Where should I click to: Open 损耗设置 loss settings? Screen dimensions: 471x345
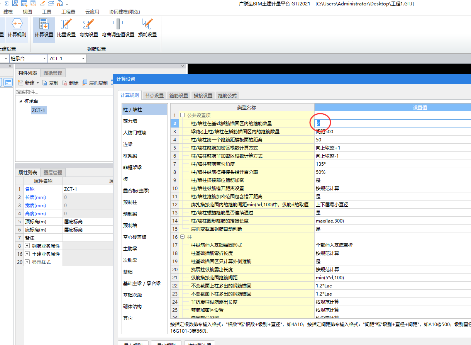tap(147, 28)
